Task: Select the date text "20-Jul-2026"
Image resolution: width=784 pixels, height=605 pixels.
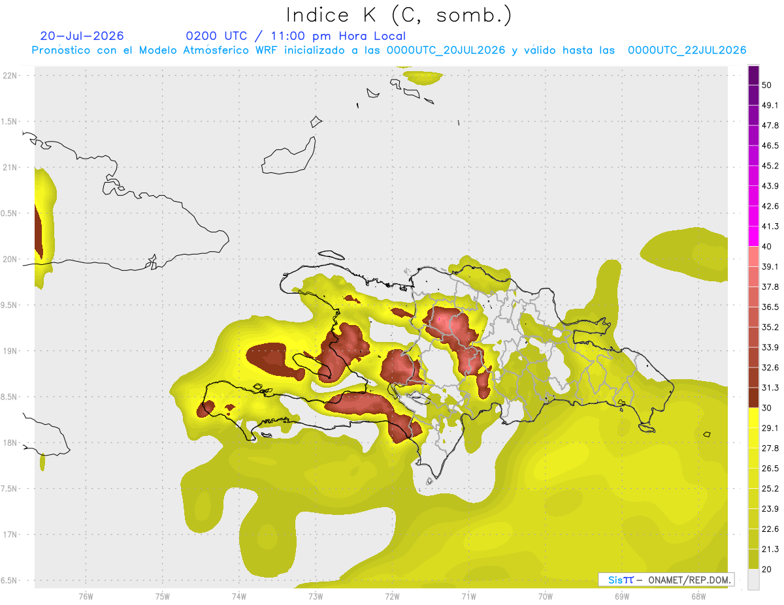Action: click(82, 36)
